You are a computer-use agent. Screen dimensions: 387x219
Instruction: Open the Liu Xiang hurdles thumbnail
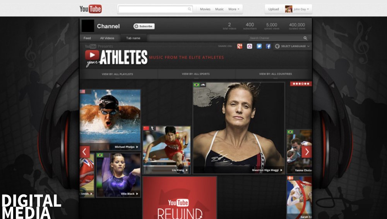click(166, 150)
